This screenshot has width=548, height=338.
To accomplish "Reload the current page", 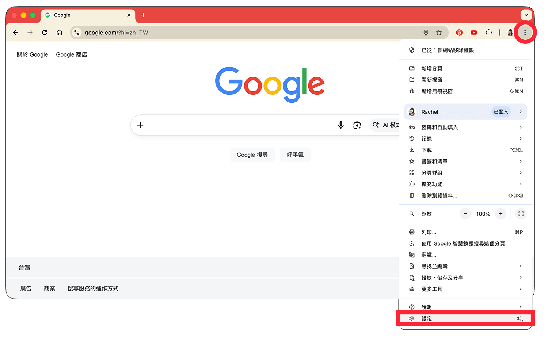I will [x=45, y=33].
